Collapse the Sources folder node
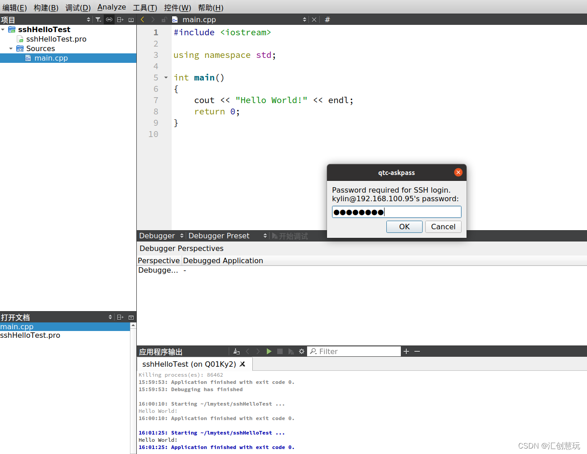Image resolution: width=587 pixels, height=454 pixels. click(11, 48)
